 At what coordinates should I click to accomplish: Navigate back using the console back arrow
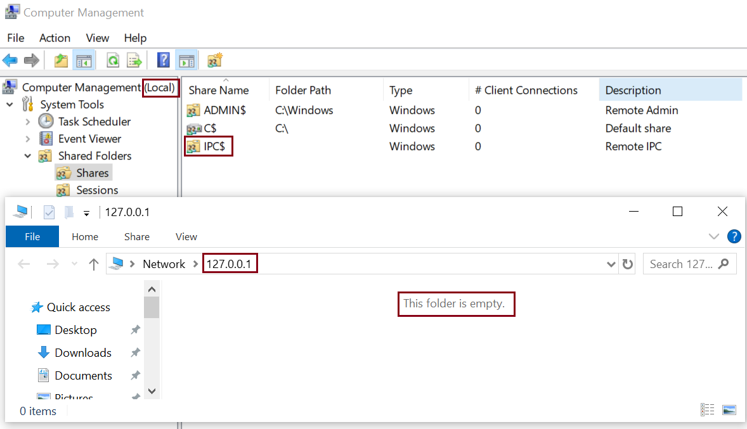coord(11,60)
